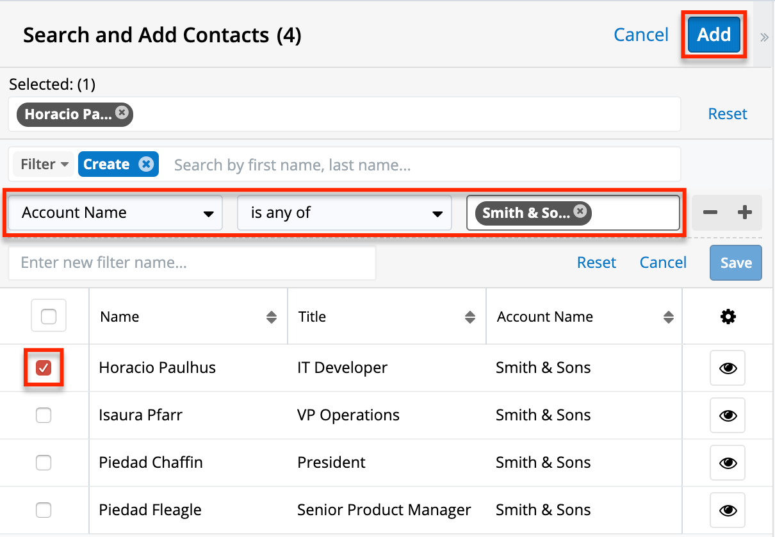Remove the Horacio Pa... selected contact pill
Viewport: 775px width, 537px height.
[122, 113]
